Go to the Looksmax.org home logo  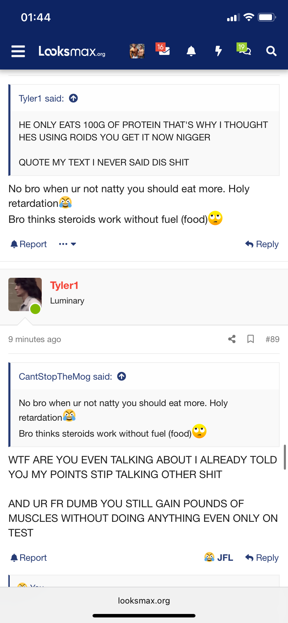72,51
